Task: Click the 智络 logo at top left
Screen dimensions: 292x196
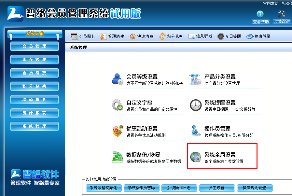Action: coord(15,14)
